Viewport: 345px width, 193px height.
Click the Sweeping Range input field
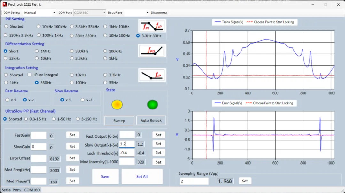(x=194, y=181)
